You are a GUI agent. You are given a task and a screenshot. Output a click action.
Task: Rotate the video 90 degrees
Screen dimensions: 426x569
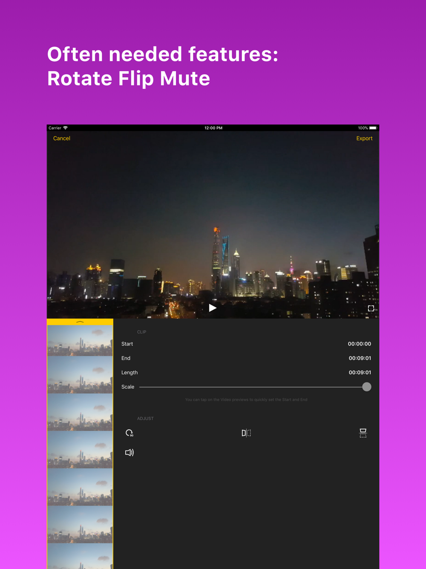click(130, 433)
